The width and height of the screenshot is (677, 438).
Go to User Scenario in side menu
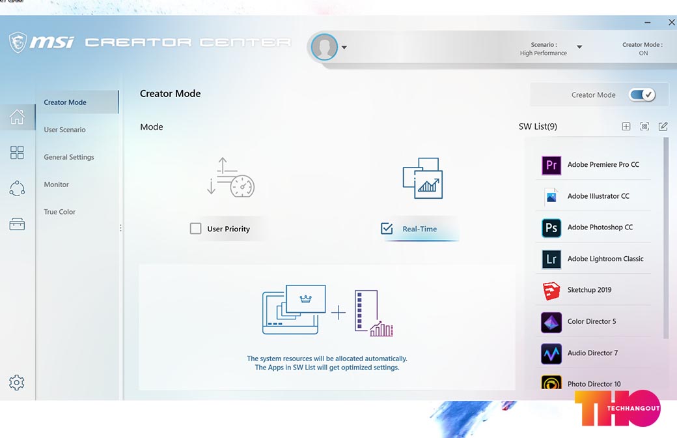pos(64,129)
